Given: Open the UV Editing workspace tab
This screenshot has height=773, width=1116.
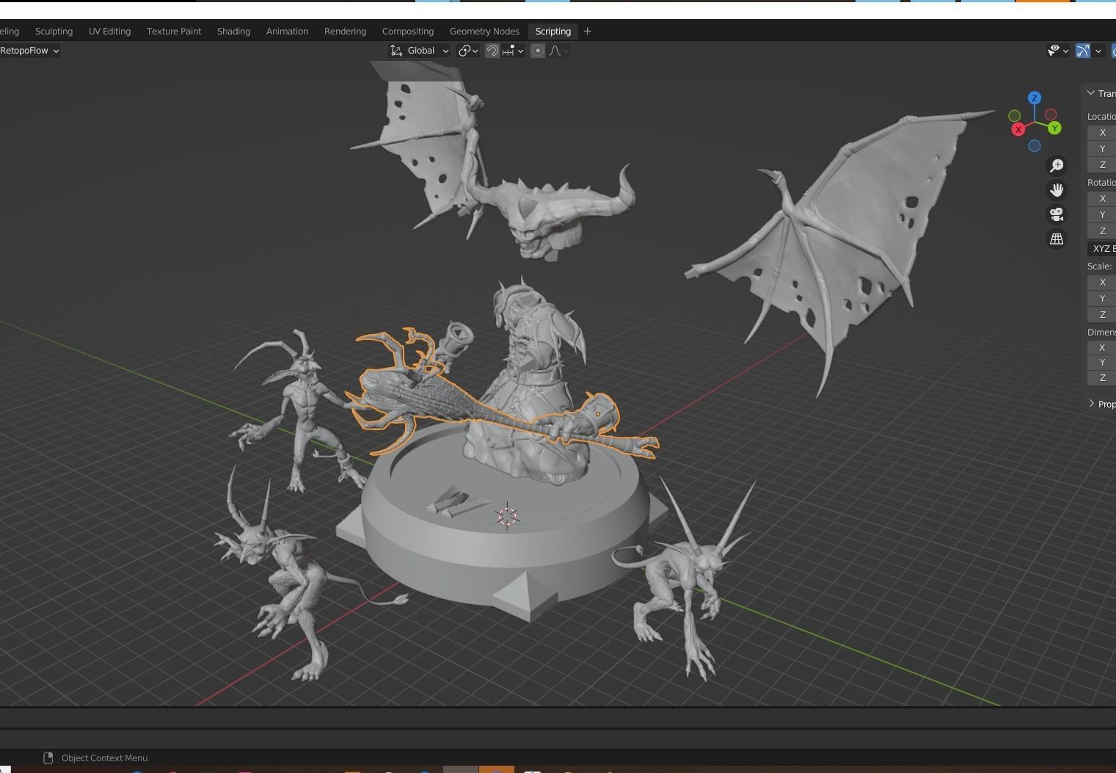Looking at the screenshot, I should pos(109,31).
